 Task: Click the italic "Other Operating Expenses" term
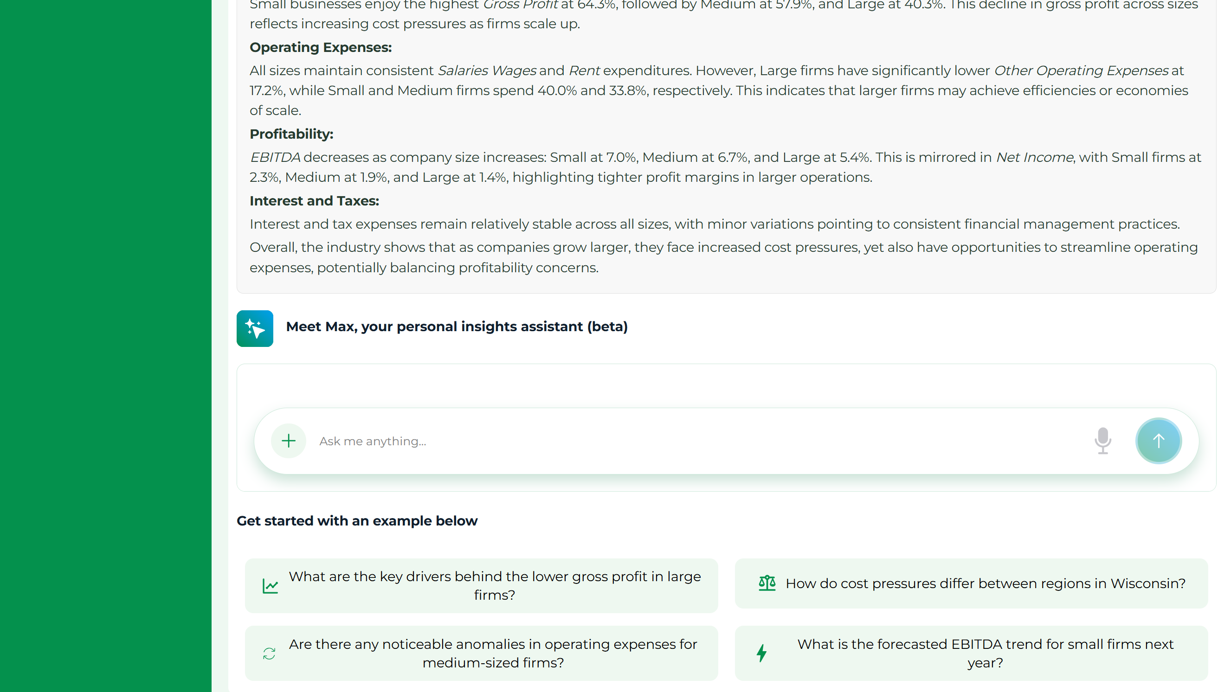click(x=1081, y=71)
